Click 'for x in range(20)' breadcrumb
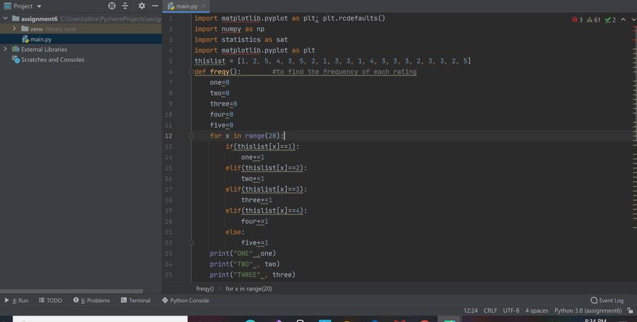This screenshot has width=637, height=322. [249, 288]
